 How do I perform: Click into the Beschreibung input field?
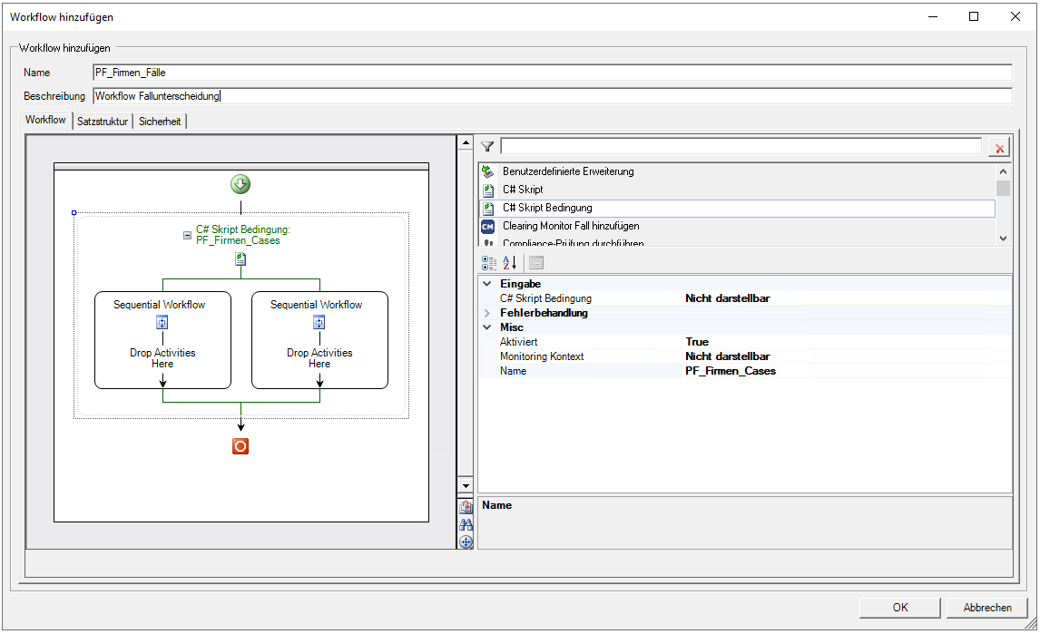tap(553, 96)
